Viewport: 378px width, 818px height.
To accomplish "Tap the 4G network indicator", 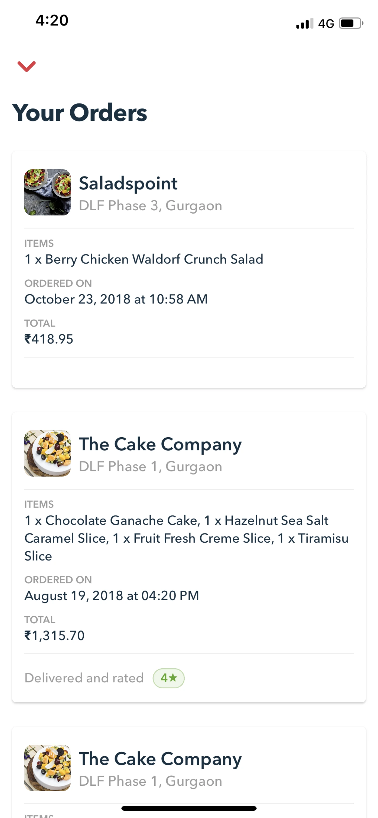I will (326, 23).
